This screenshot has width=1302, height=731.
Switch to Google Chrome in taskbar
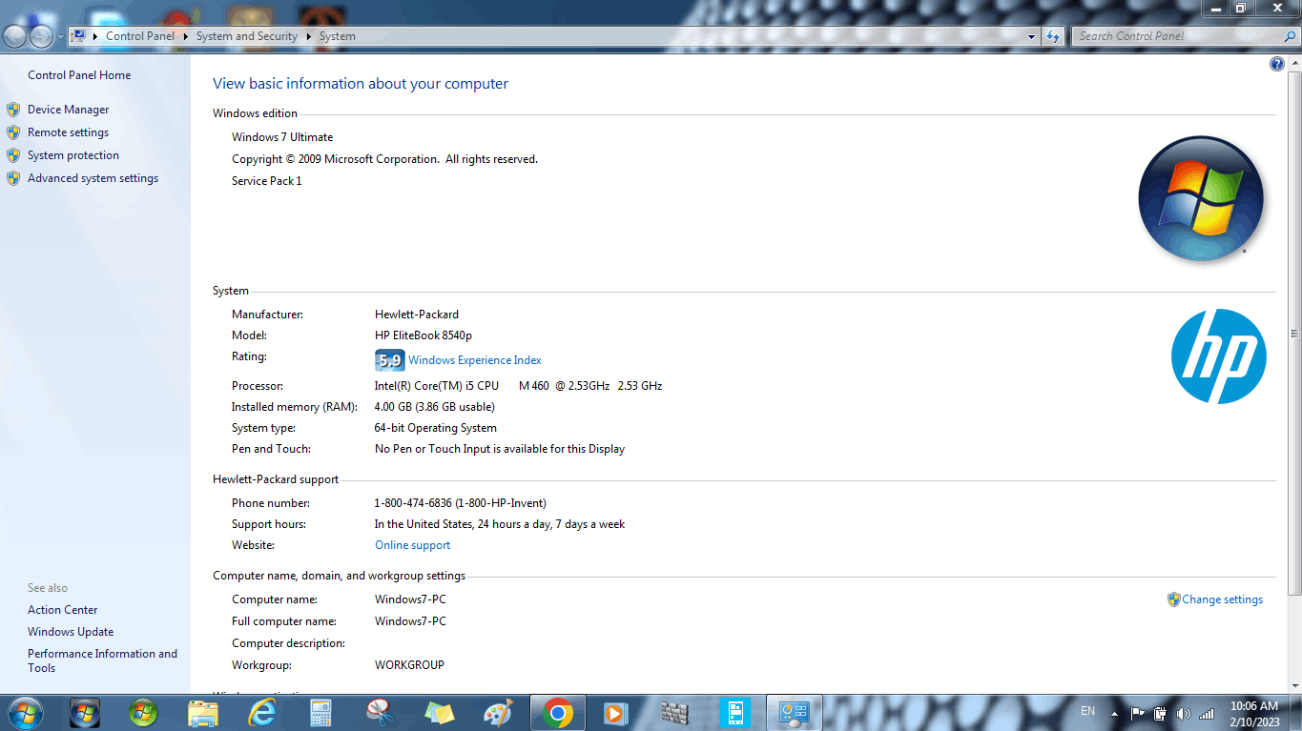point(557,712)
